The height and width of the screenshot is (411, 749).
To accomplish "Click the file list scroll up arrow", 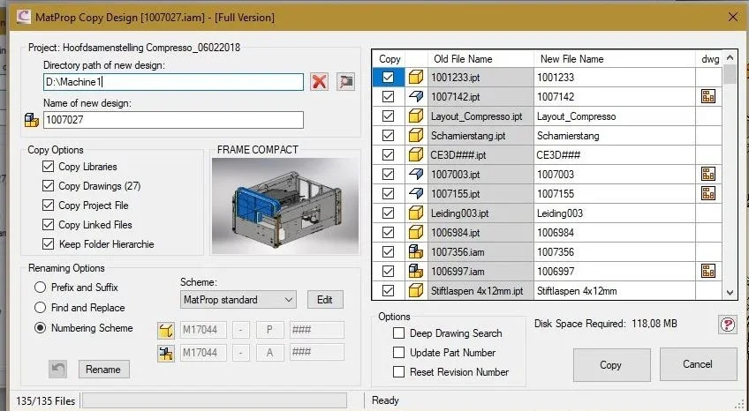I will click(x=730, y=58).
